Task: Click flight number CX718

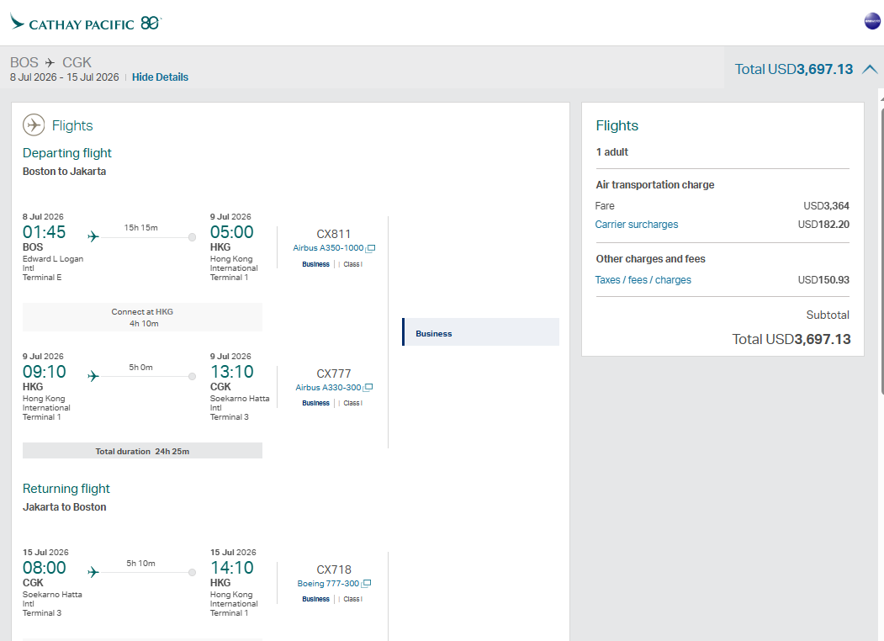Action: click(334, 570)
